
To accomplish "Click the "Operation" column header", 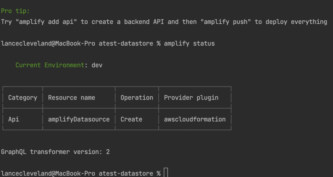I will click(137, 98).
